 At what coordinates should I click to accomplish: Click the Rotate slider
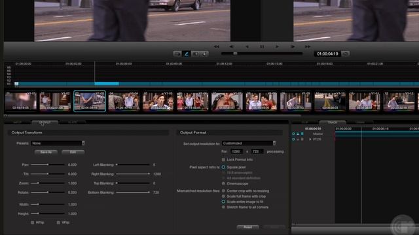48,193
